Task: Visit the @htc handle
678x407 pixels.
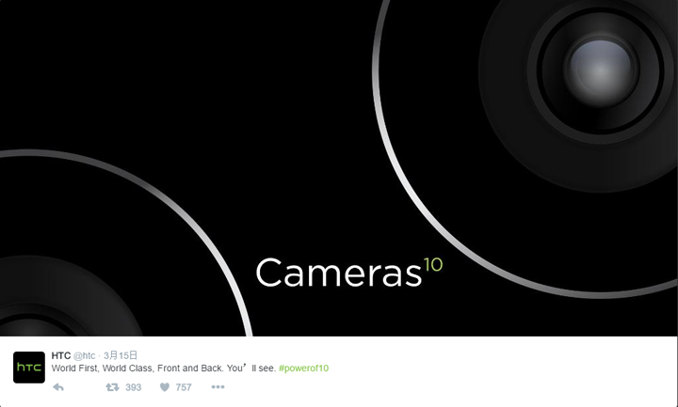Action: pos(85,355)
